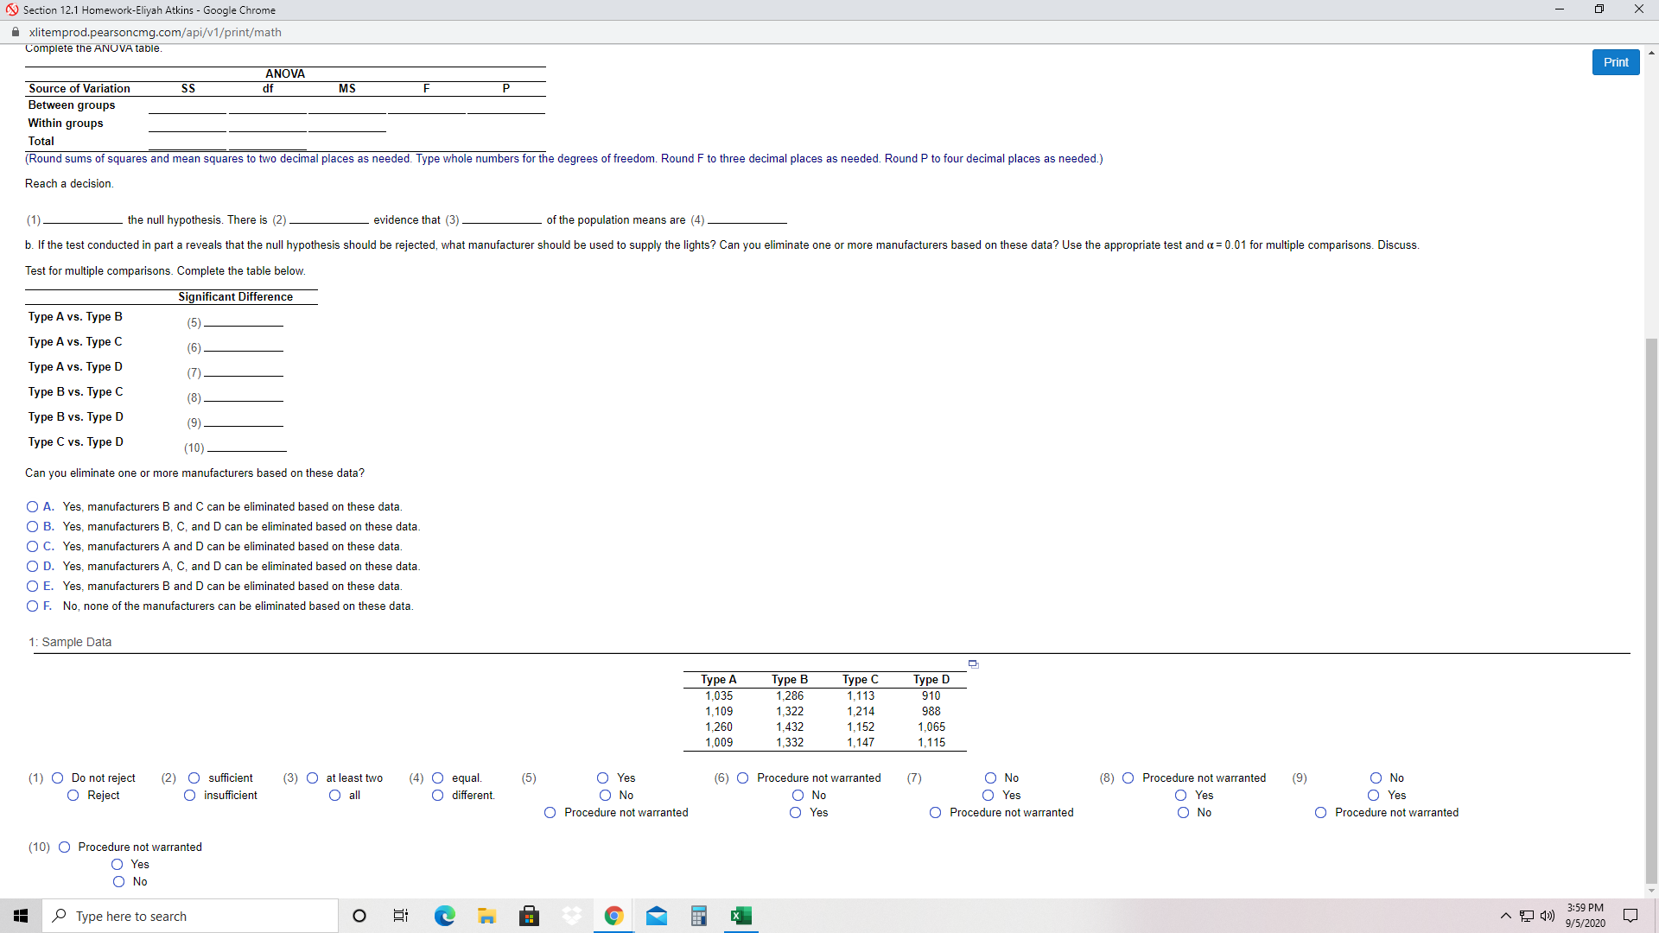Open the Mail app in the taskbar
1659x933 pixels.
[x=657, y=916]
